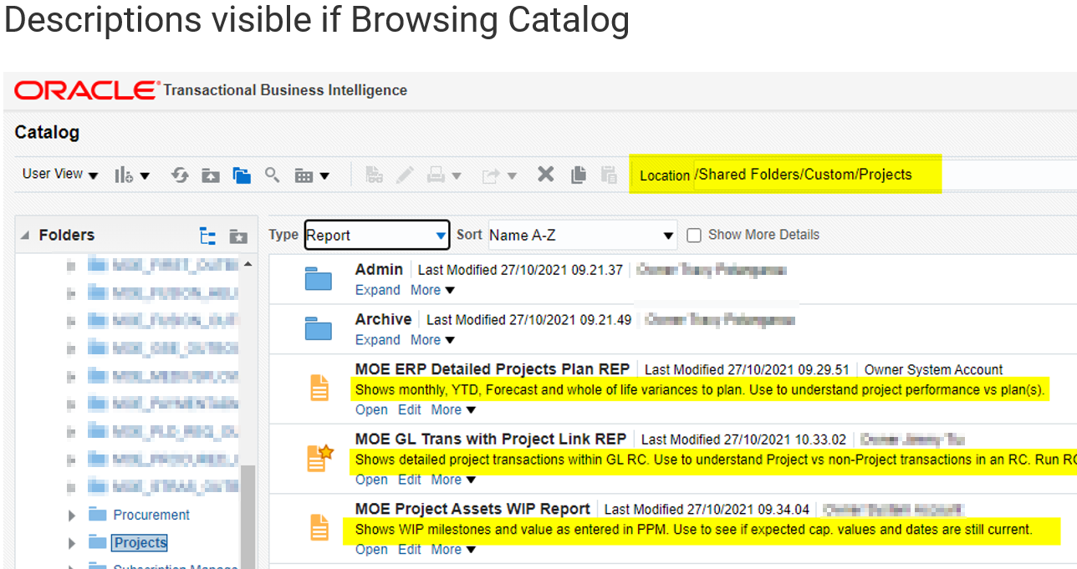Expand the Procurement folder arrow
1077x569 pixels.
[x=72, y=515]
